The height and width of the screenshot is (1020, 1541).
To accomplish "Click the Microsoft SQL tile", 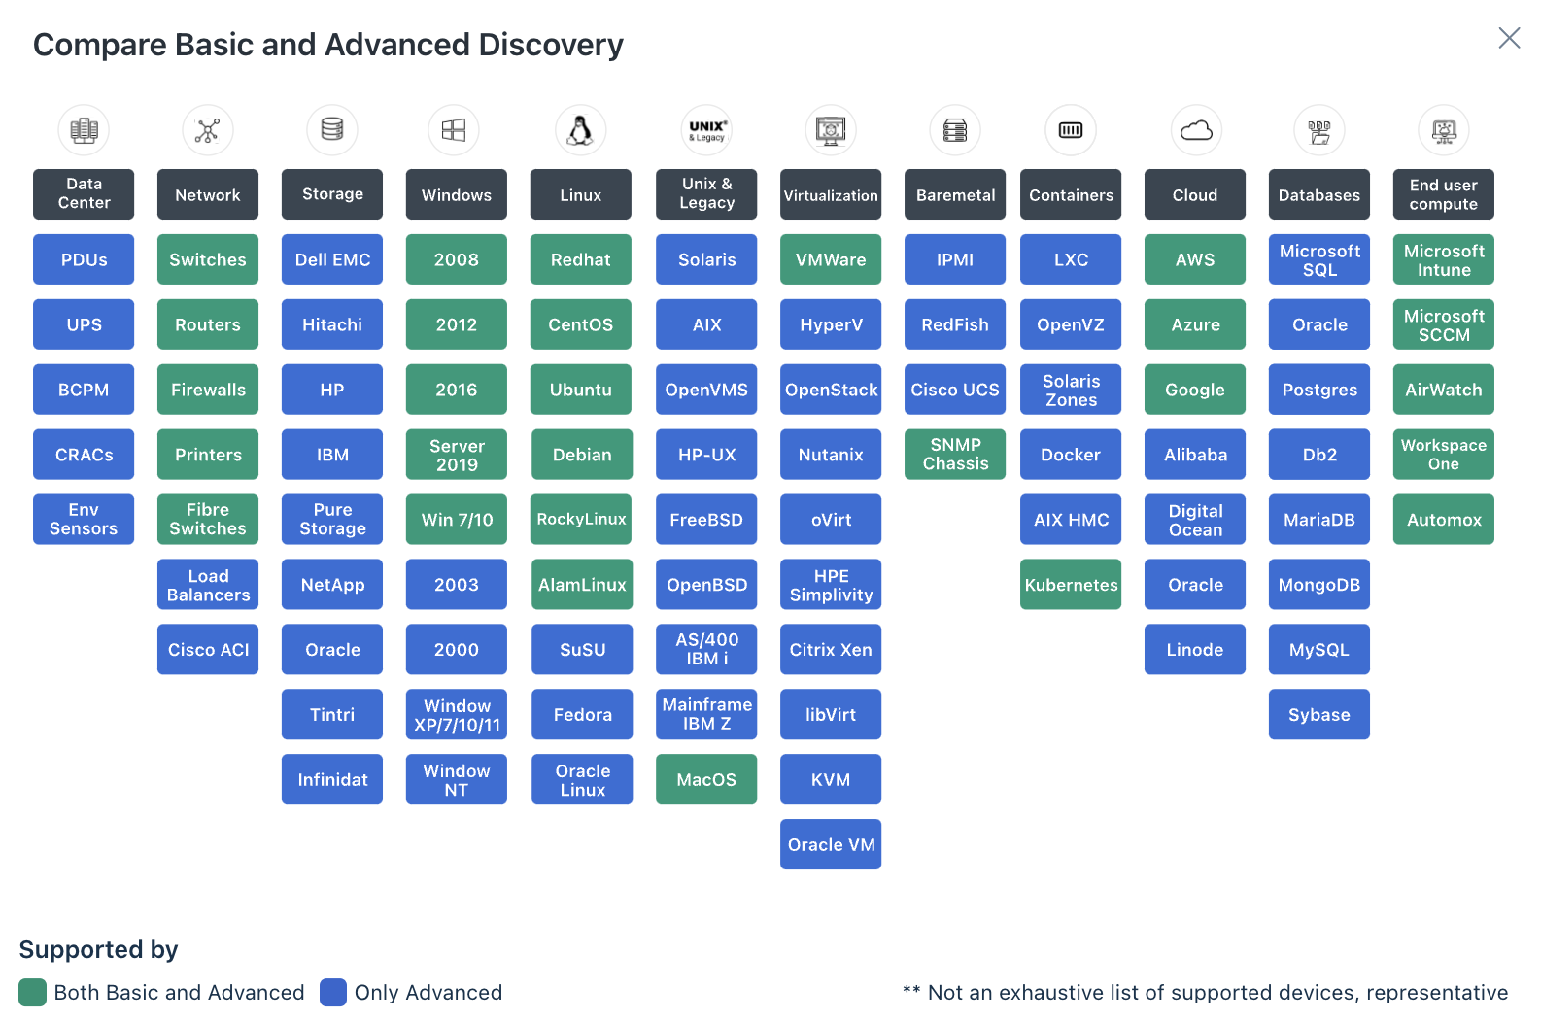I will click(x=1319, y=259).
